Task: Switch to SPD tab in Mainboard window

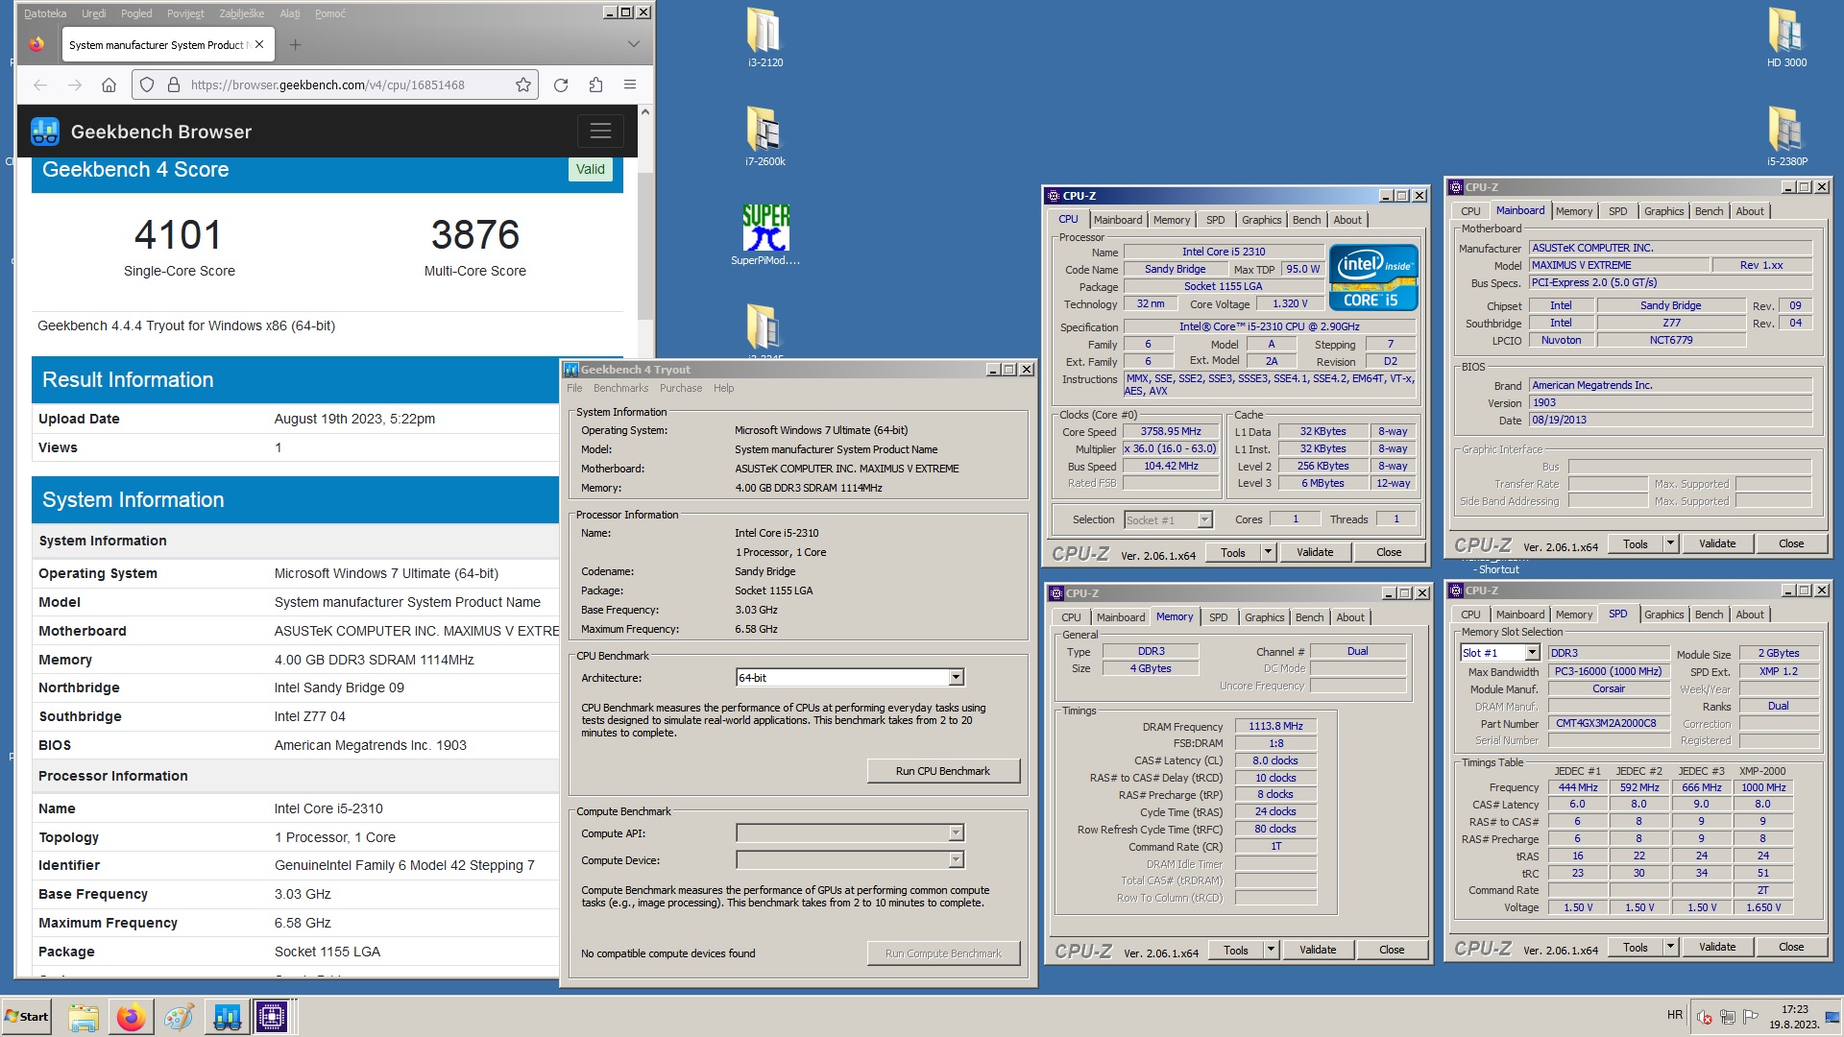Action: point(1617,211)
